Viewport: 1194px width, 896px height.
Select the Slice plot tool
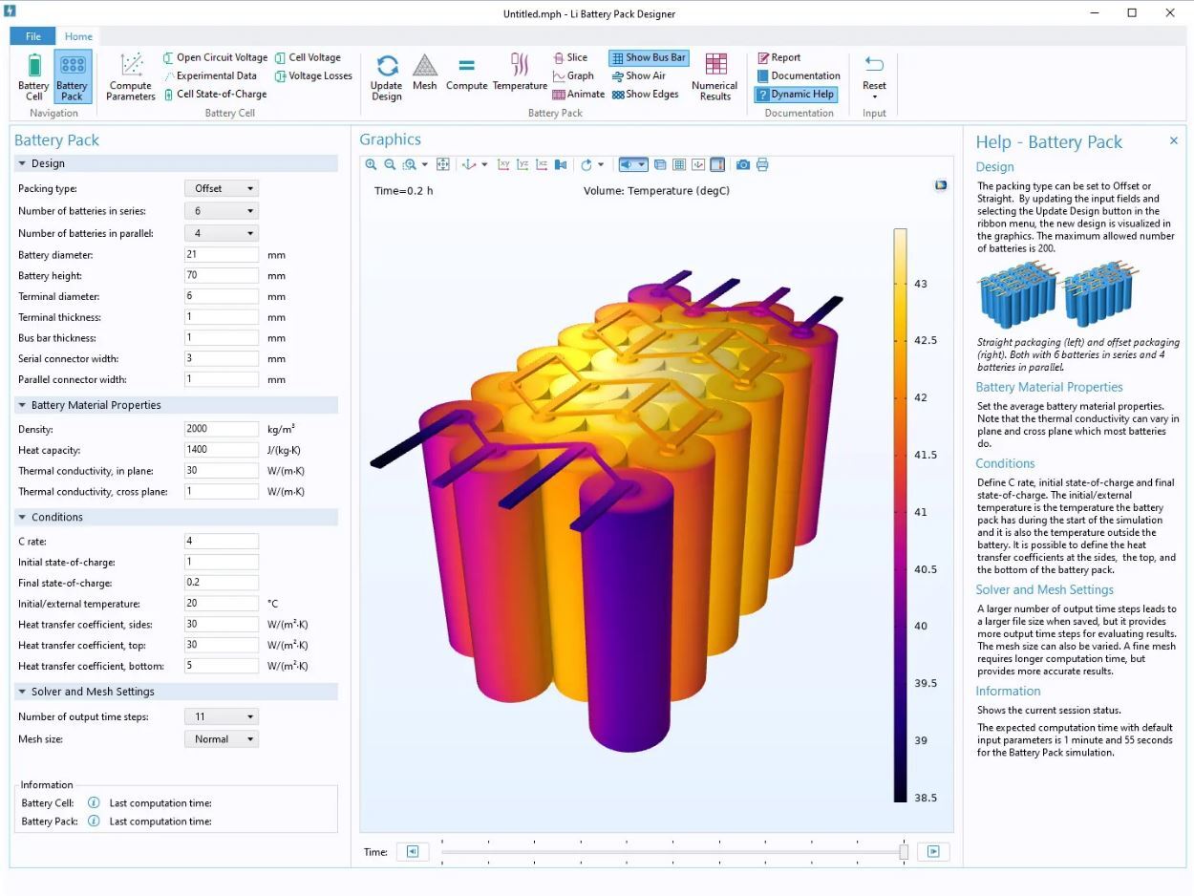573,57
